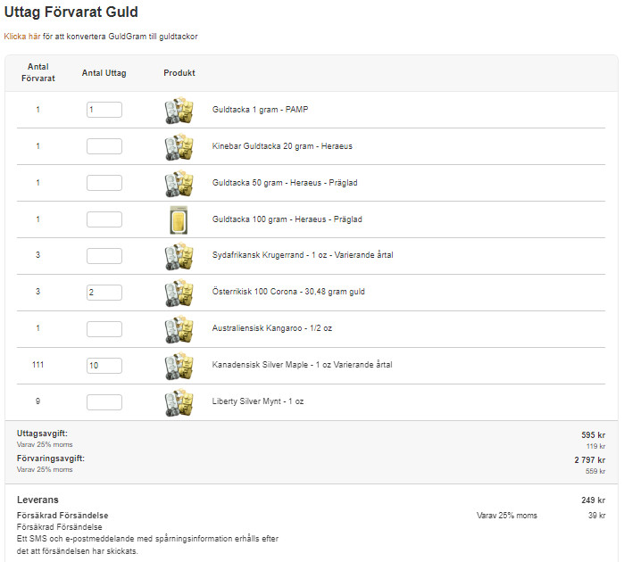Click the Guldtacka 50 gram Heraeus product image
Viewport: 624px width, 562px height.
click(x=179, y=183)
